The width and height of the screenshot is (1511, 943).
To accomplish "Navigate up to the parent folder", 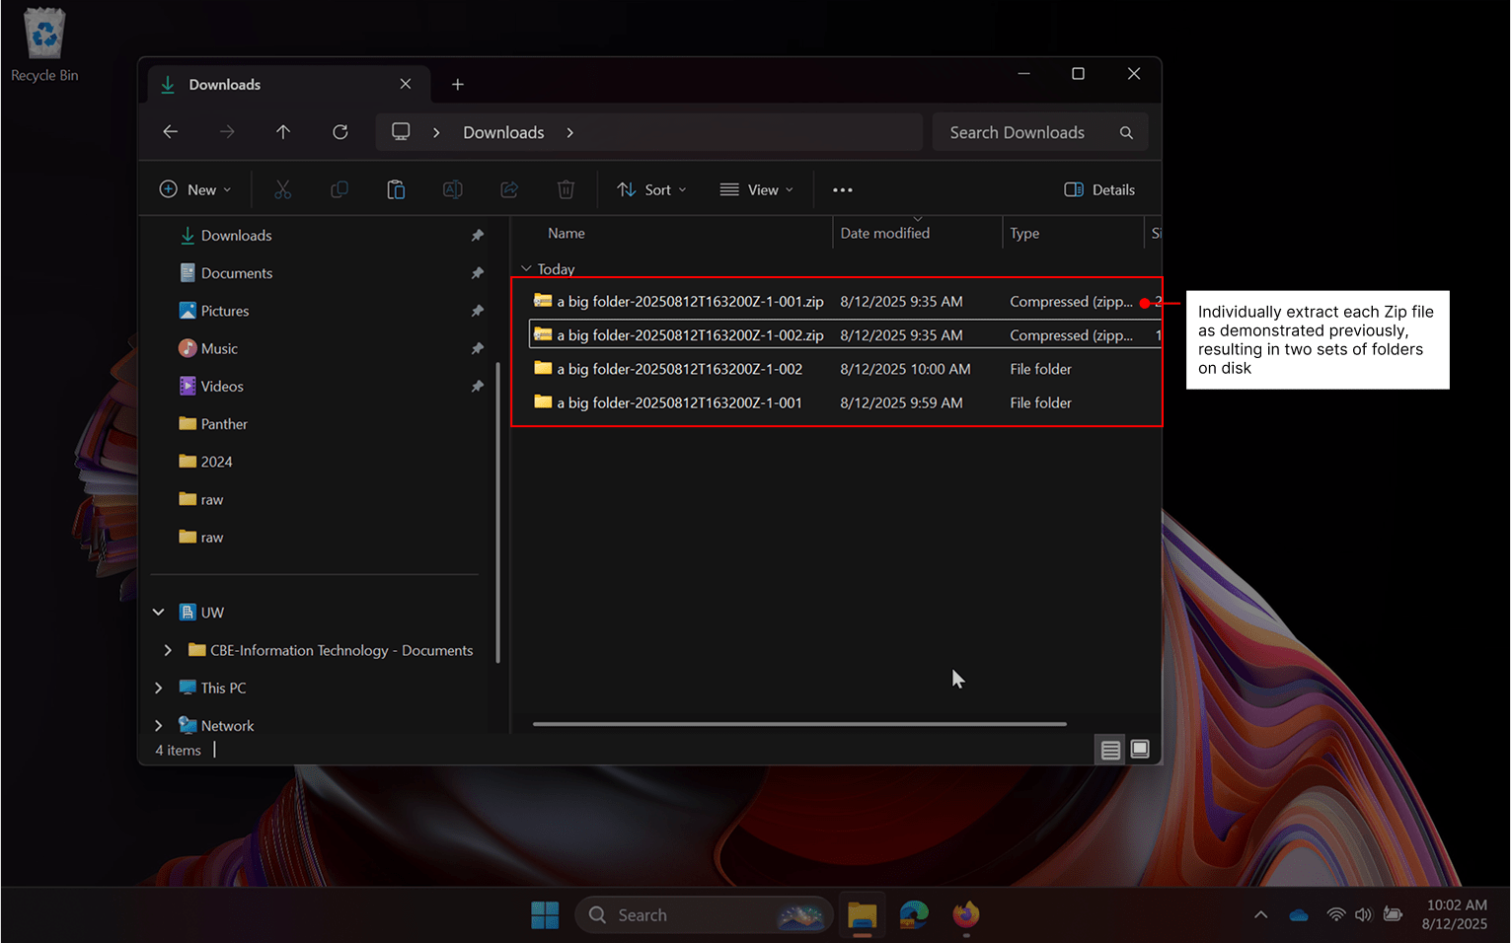I will coord(283,131).
